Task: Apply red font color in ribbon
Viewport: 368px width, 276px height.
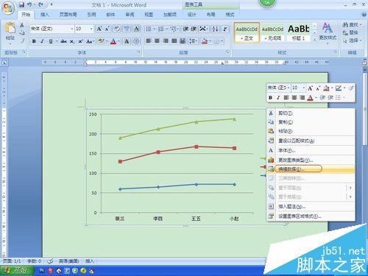Action: 113,41
